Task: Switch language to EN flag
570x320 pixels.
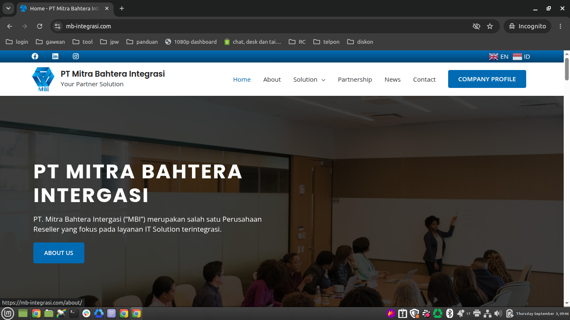Action: [x=499, y=57]
